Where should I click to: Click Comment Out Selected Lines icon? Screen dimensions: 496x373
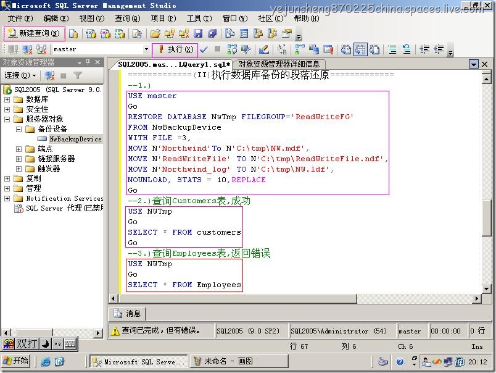click(x=392, y=49)
